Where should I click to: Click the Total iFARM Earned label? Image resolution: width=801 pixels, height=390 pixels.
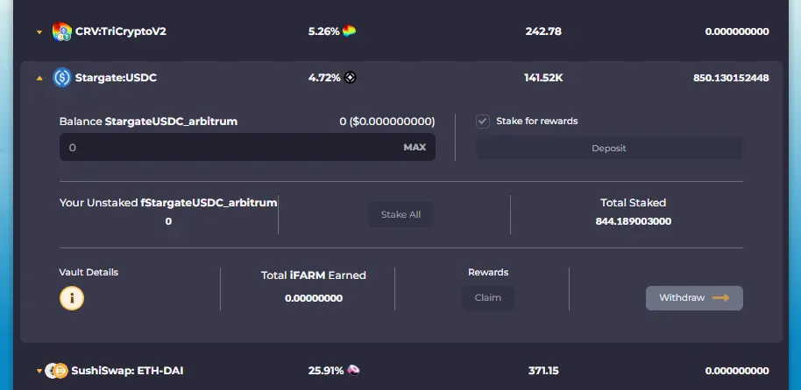pyautogui.click(x=314, y=275)
